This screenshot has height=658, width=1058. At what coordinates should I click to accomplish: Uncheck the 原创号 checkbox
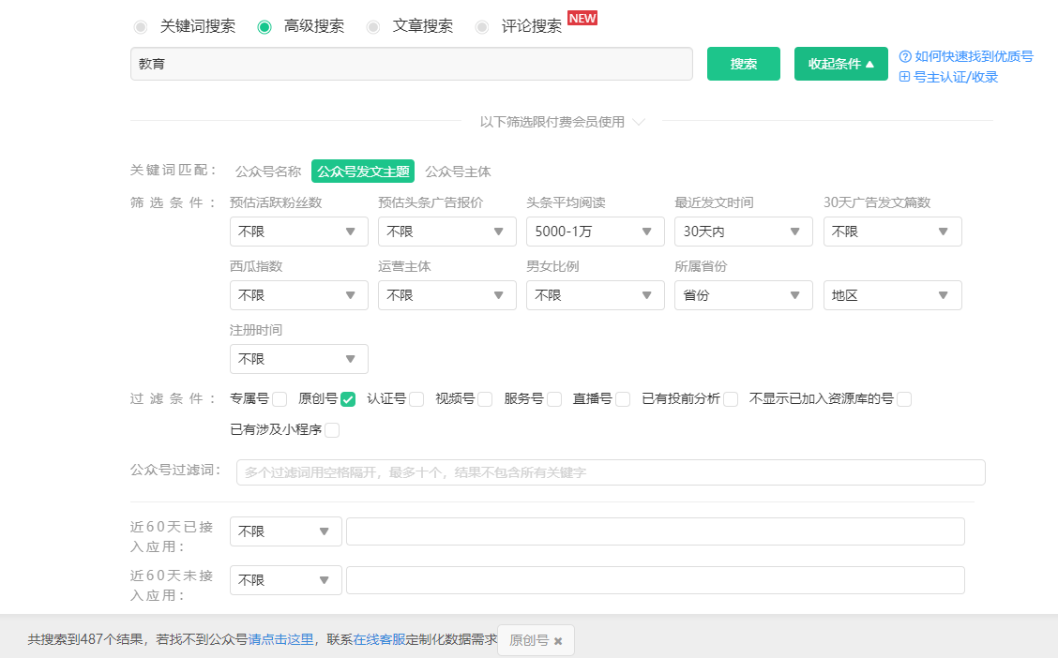point(348,399)
